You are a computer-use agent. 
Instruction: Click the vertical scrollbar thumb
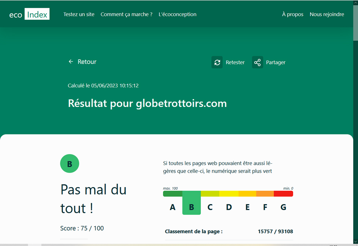point(355,23)
